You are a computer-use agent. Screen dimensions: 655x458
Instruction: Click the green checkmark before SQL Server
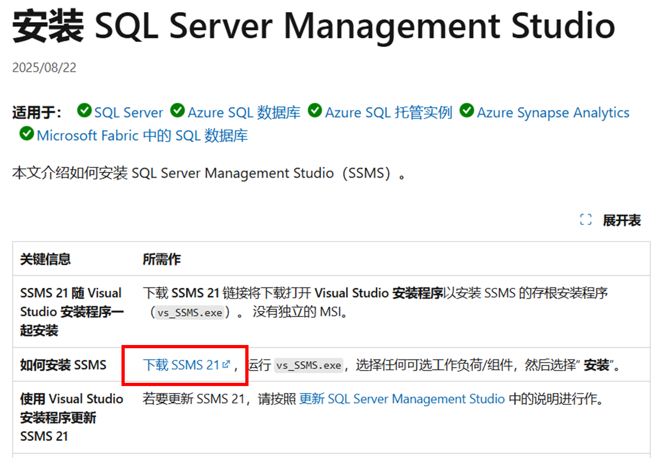(x=84, y=111)
